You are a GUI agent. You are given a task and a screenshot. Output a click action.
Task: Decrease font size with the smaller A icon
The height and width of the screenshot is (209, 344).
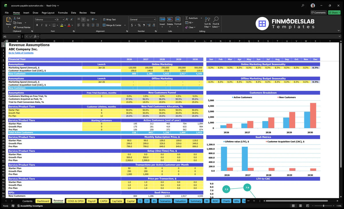tap(72, 19)
